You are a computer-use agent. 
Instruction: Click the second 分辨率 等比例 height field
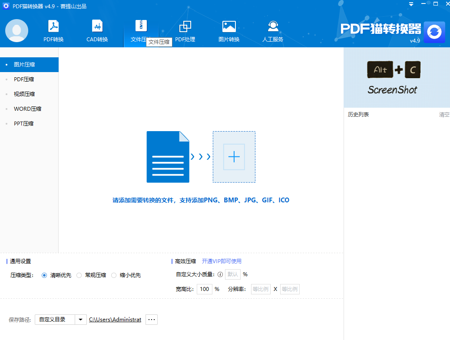(x=290, y=289)
